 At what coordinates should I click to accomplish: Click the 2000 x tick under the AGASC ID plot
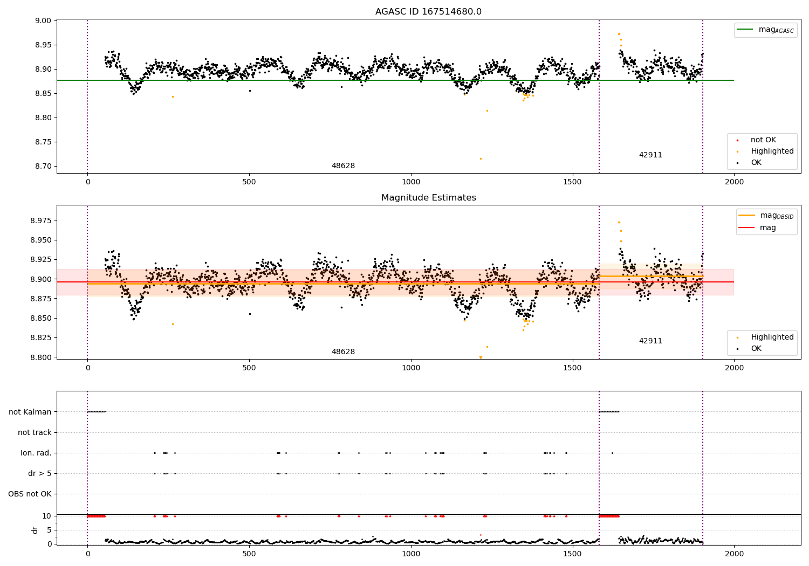pyautogui.click(x=734, y=182)
